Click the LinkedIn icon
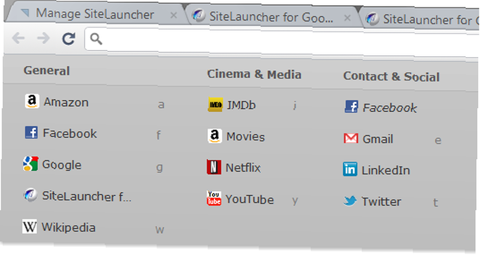The width and height of the screenshot is (480, 271). [x=350, y=169]
